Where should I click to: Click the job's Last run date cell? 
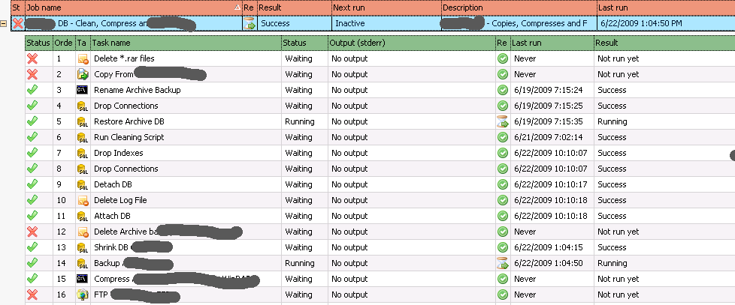pyautogui.click(x=639, y=24)
